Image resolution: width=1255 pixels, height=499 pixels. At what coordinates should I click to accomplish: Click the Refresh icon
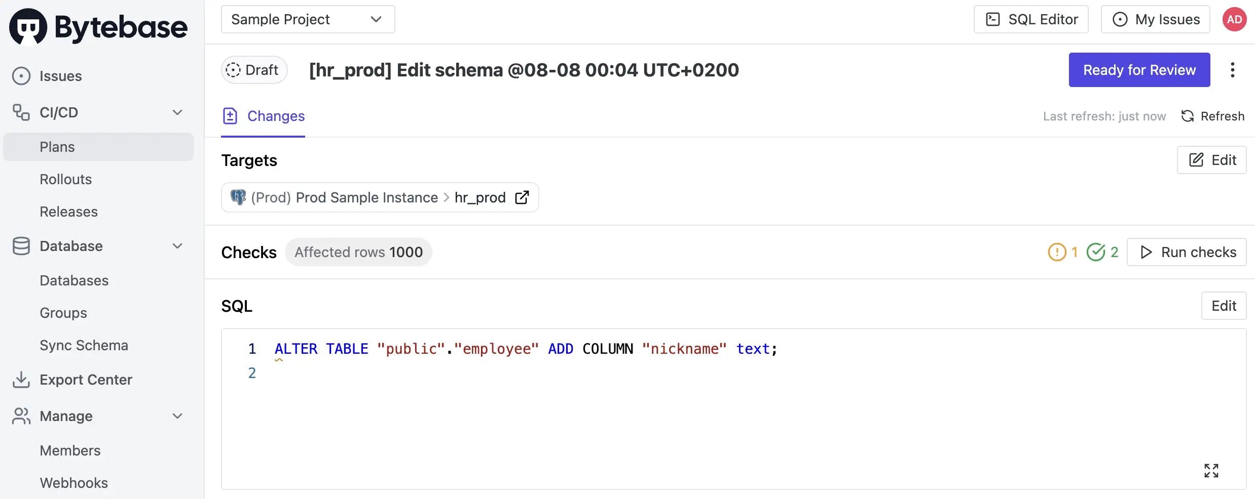point(1188,116)
